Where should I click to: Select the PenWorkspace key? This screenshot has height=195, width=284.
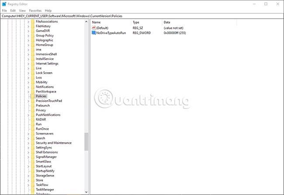tap(46, 91)
